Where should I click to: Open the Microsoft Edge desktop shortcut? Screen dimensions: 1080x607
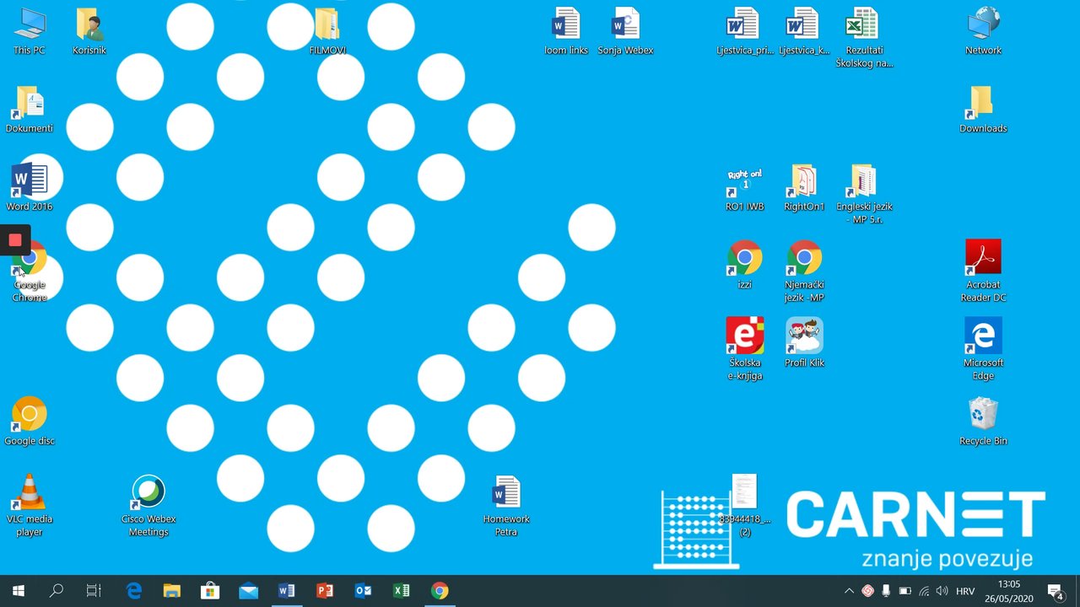[x=983, y=350]
